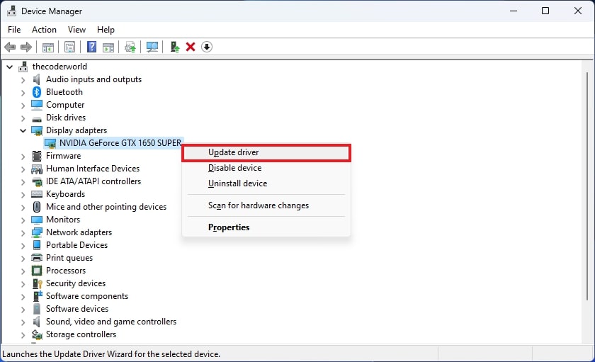Select the Monitors label

(63, 220)
